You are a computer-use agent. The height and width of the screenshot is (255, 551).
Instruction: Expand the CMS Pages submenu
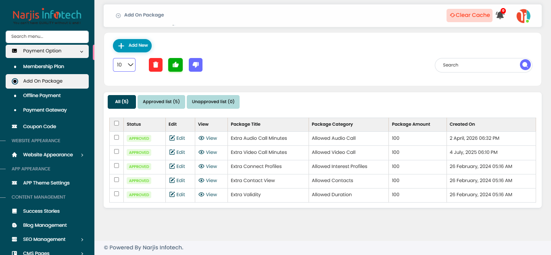(x=82, y=253)
